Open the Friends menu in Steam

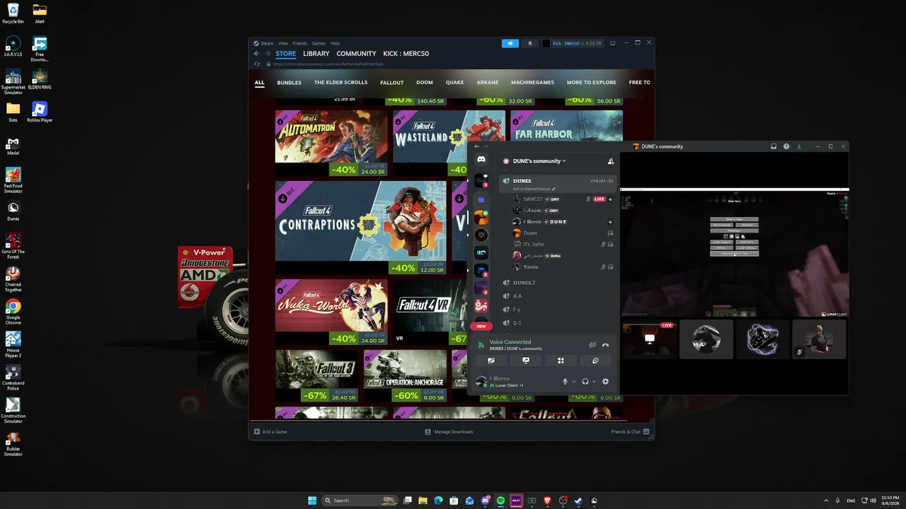coord(300,43)
